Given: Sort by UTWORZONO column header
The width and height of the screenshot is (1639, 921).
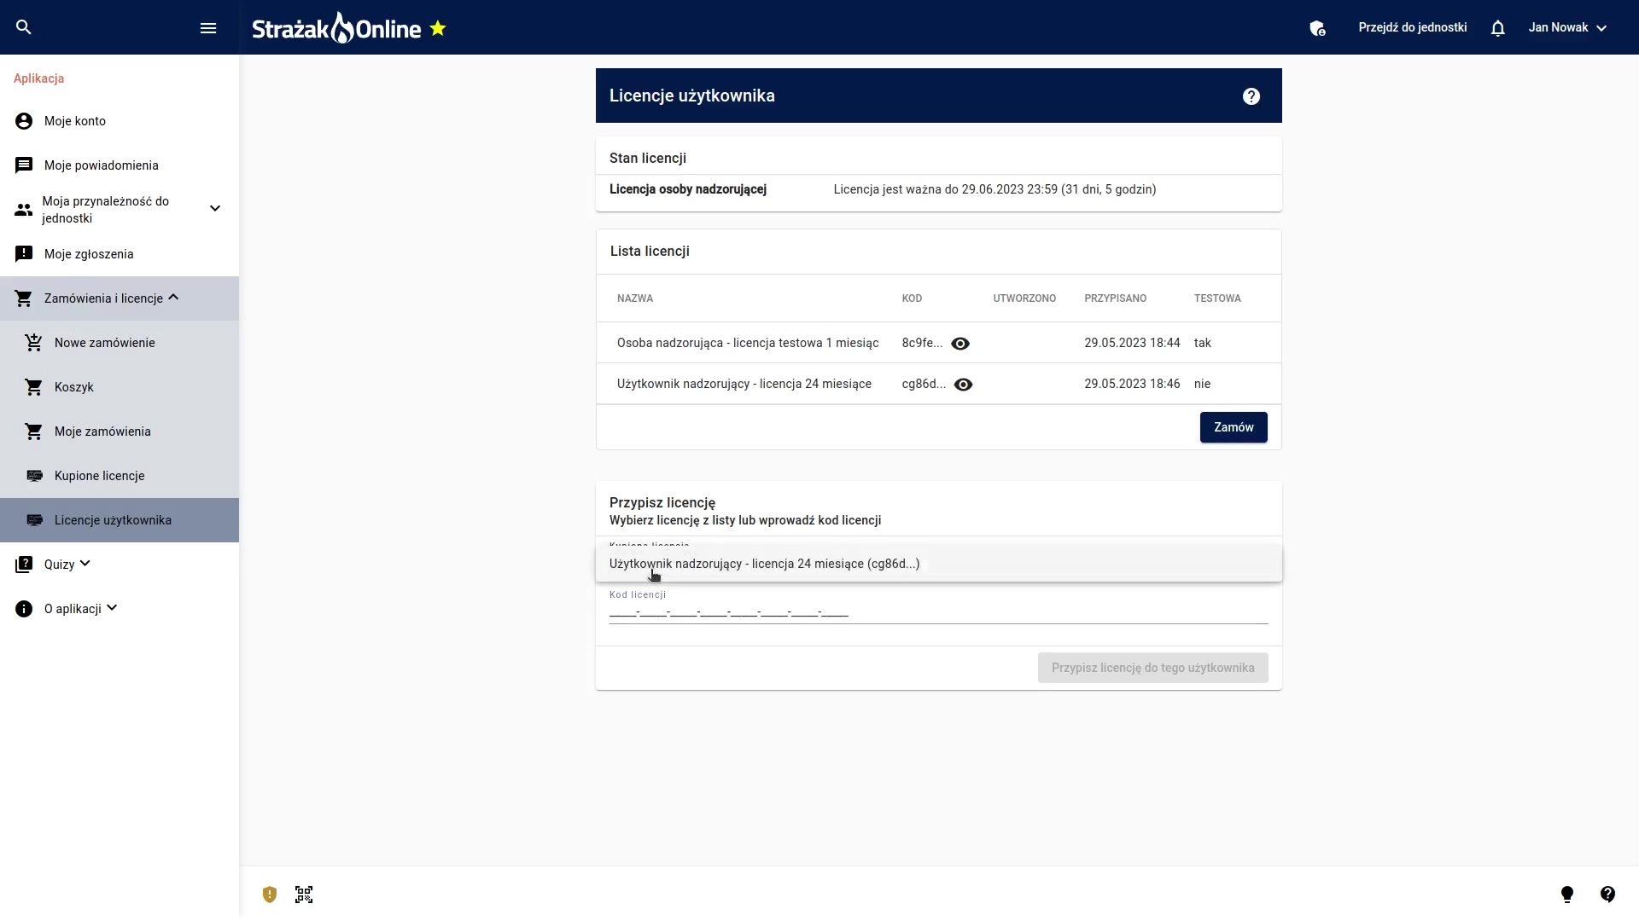Looking at the screenshot, I should (x=1024, y=298).
